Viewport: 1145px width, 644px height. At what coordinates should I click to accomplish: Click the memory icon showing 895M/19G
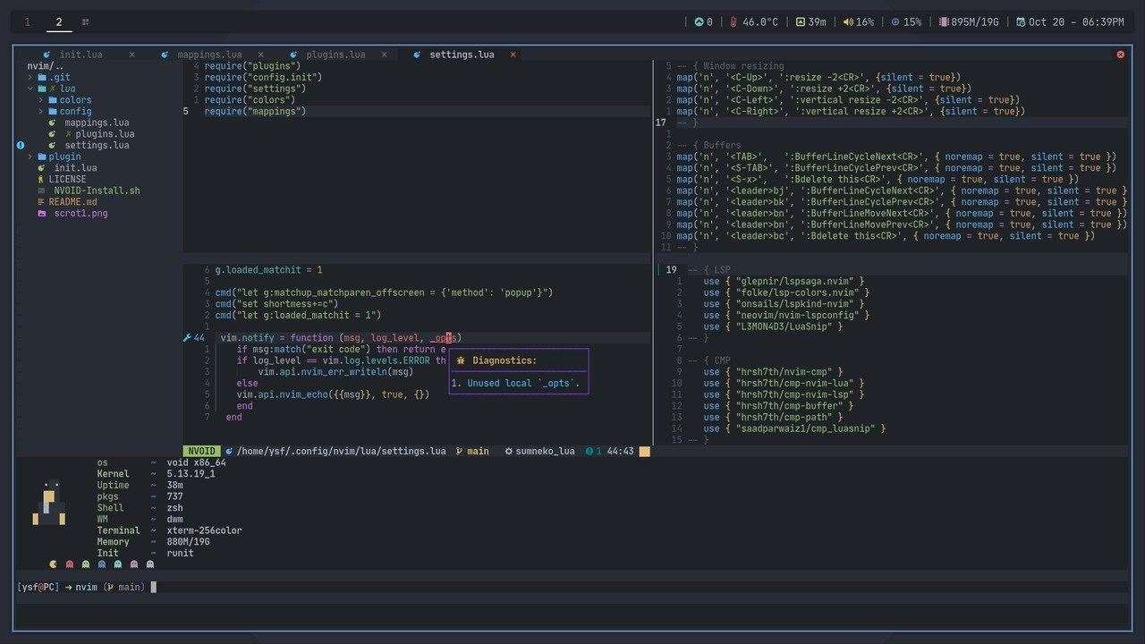pos(944,21)
